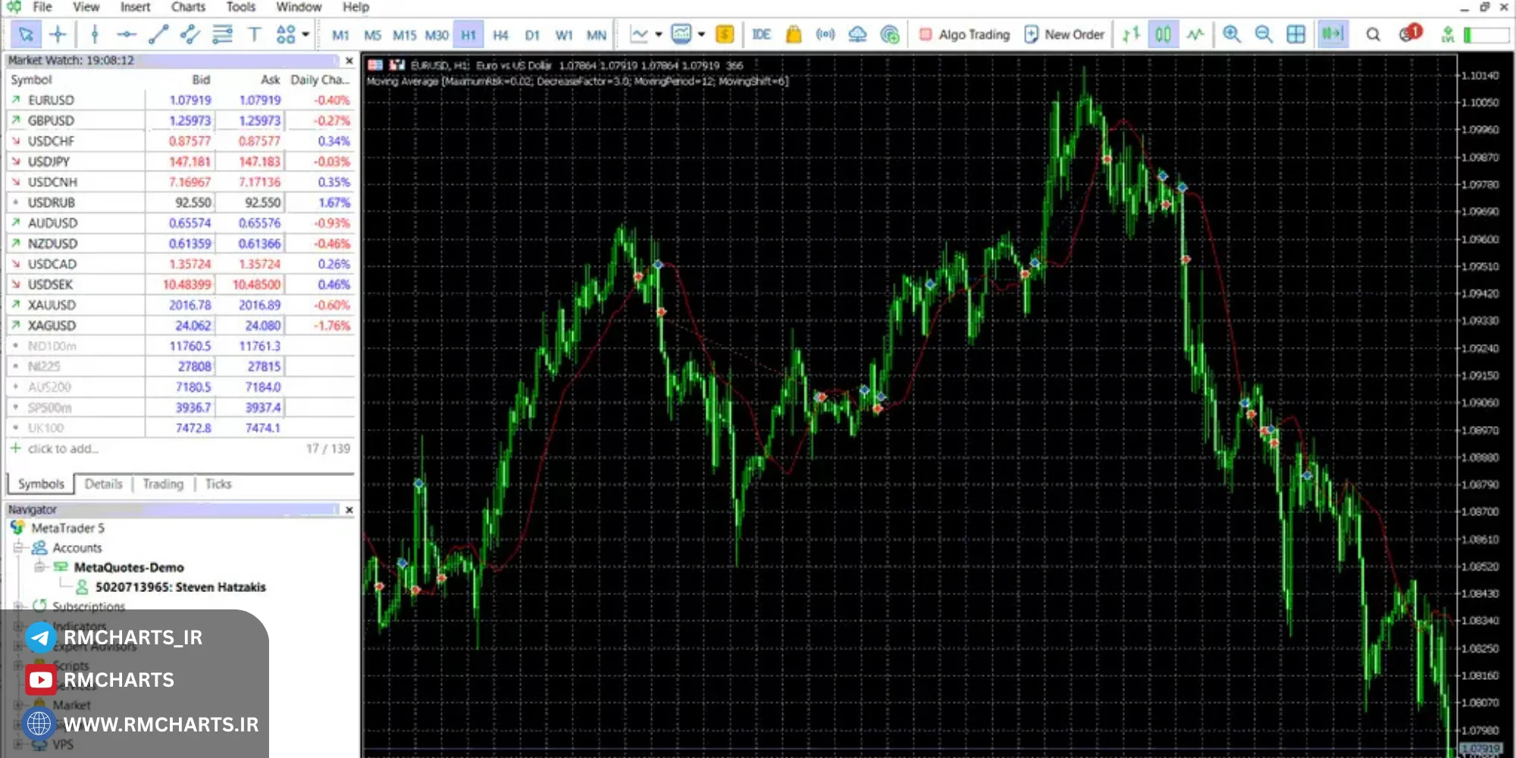Image resolution: width=1516 pixels, height=758 pixels.
Task: Collapse the Accounts tree node
Action: (x=18, y=547)
